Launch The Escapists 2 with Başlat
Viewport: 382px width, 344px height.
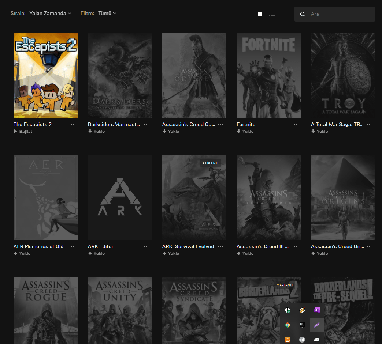[23, 131]
